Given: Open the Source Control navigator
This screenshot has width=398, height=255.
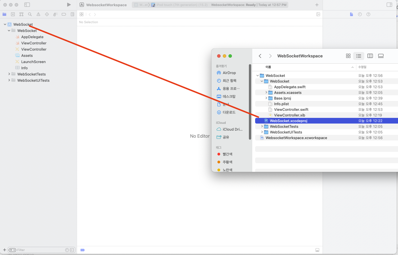Looking at the screenshot, I should 13,14.
